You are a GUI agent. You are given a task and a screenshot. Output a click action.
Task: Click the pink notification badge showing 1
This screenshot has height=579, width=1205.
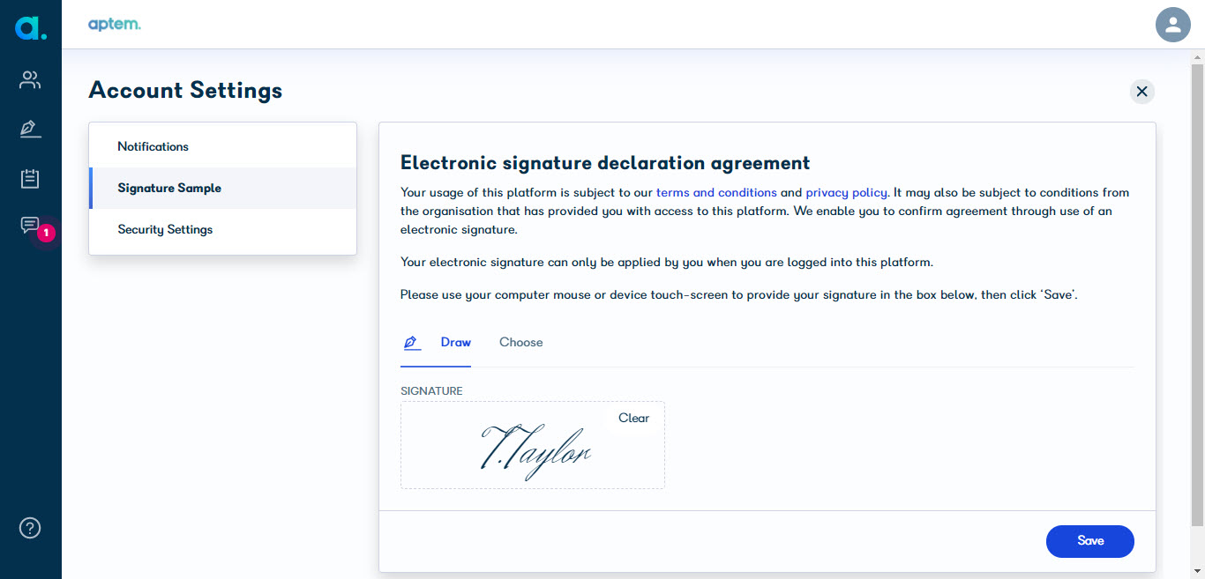[x=47, y=233]
